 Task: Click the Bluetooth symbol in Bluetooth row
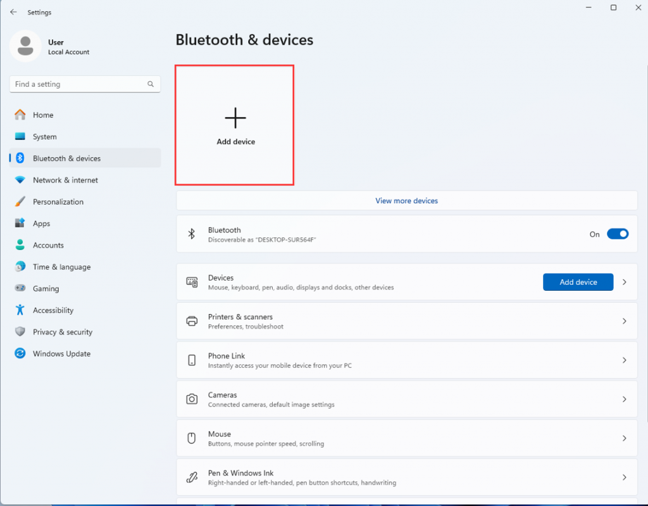191,234
